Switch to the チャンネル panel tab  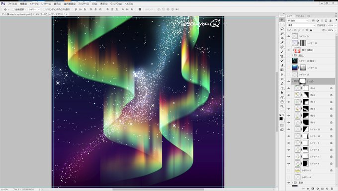click(300, 16)
